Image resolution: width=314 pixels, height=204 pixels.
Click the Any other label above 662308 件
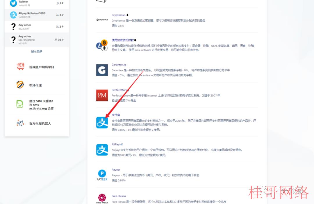click(x=25, y=25)
